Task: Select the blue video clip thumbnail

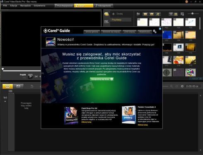Action: (167, 35)
